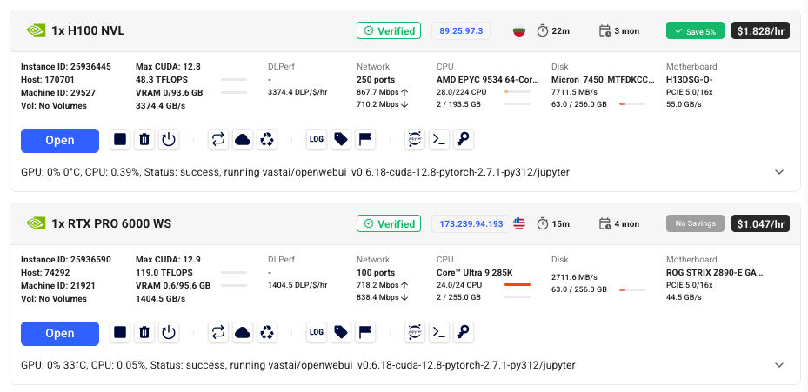This screenshot has width=808, height=392.
Task: Click the flag icon on RTX PRO 6000 instance
Action: pos(365,332)
